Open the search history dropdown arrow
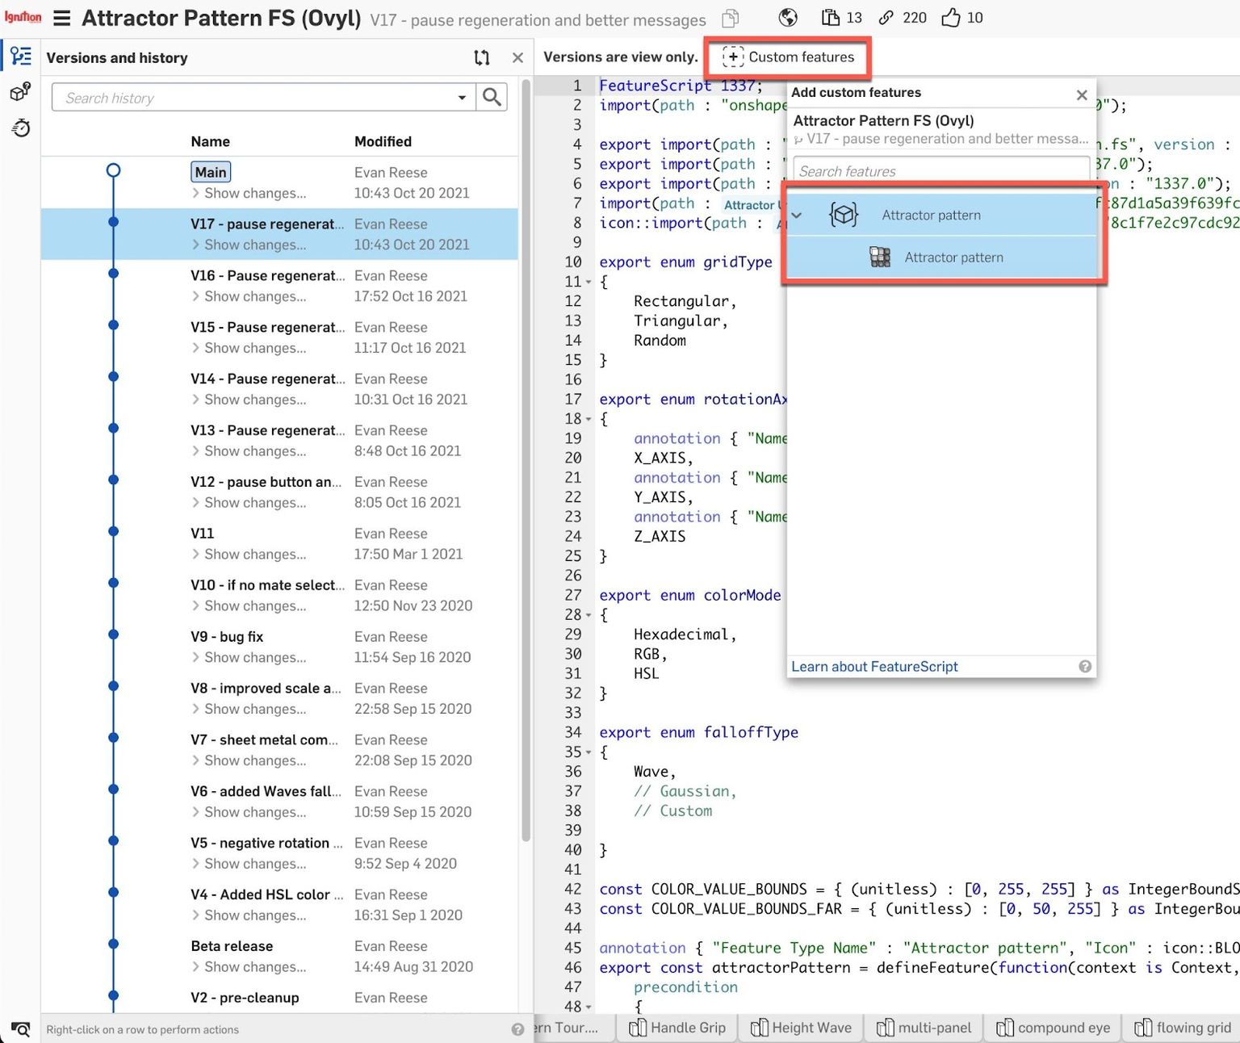The width and height of the screenshot is (1240, 1043). 462,97
